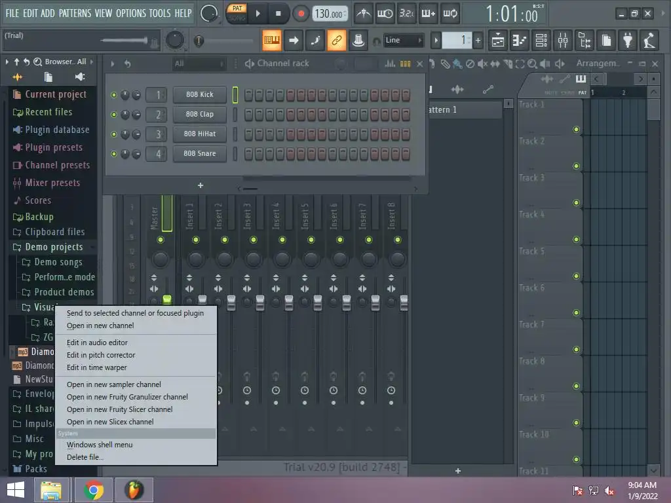Toggle typing keyboard to piano icon
671x503 pixels.
pyautogui.click(x=272, y=40)
